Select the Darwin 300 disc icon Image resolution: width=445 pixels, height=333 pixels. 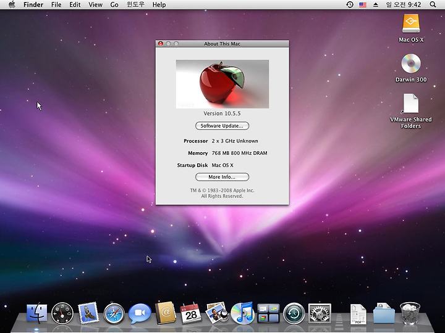click(411, 63)
